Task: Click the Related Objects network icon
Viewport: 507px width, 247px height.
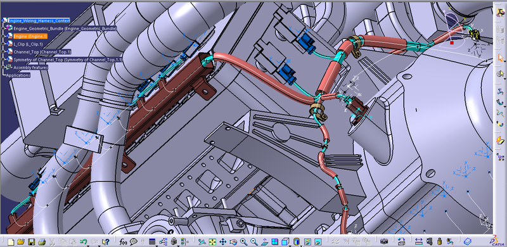Action: (500, 158)
